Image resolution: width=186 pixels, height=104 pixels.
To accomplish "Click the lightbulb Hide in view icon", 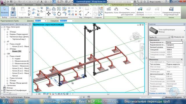I will (80, 8).
